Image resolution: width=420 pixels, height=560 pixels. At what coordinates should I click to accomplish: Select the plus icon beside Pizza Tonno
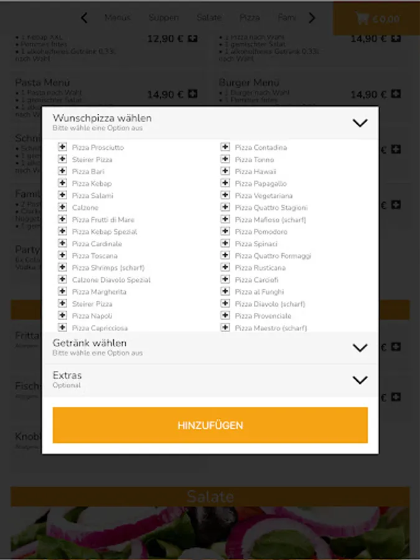pyautogui.click(x=225, y=159)
